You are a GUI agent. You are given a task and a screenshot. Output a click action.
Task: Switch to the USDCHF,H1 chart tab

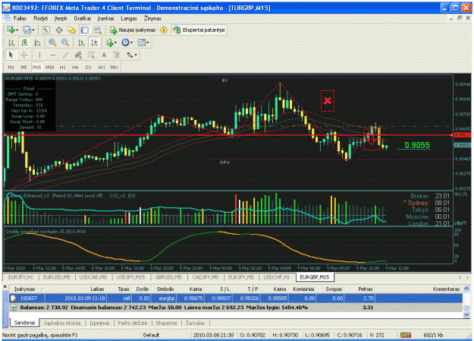276,277
